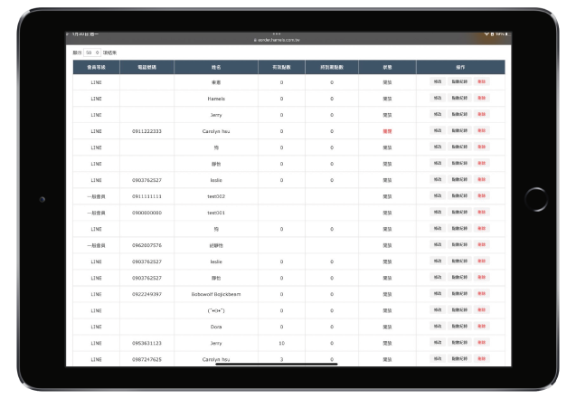Edit the Dora member row
Image resolution: width=576 pixels, height=399 pixels.
click(x=438, y=327)
